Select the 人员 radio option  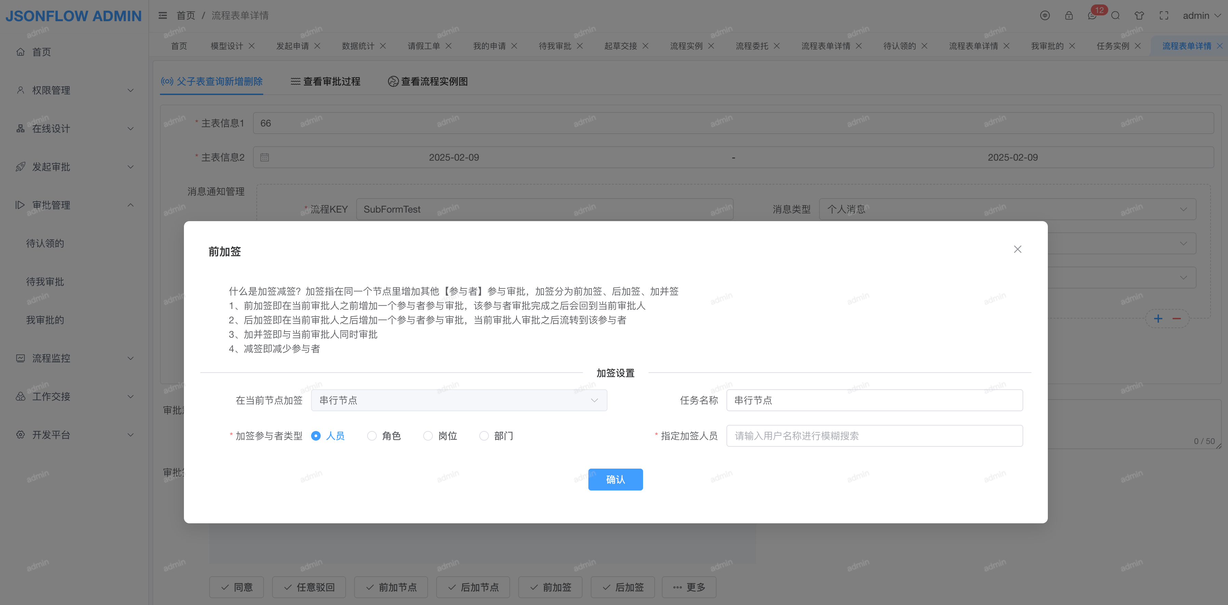tap(316, 436)
